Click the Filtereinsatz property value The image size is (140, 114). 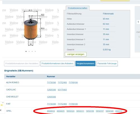coord(108,14)
